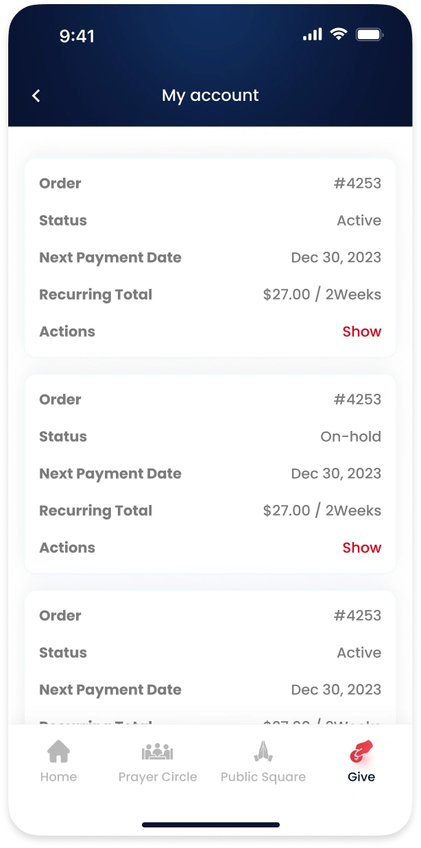Click the Wi-Fi icon in the status bar
The width and height of the screenshot is (421, 848).
click(x=338, y=34)
